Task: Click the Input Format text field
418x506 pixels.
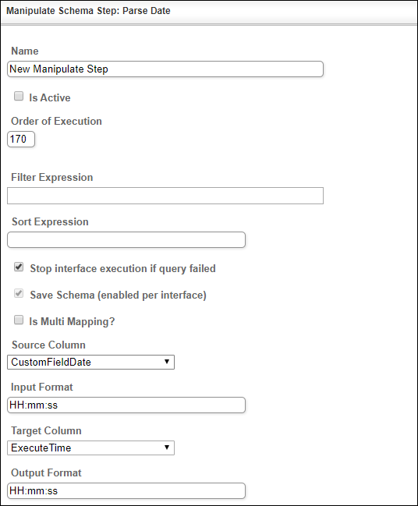Action: [x=126, y=405]
